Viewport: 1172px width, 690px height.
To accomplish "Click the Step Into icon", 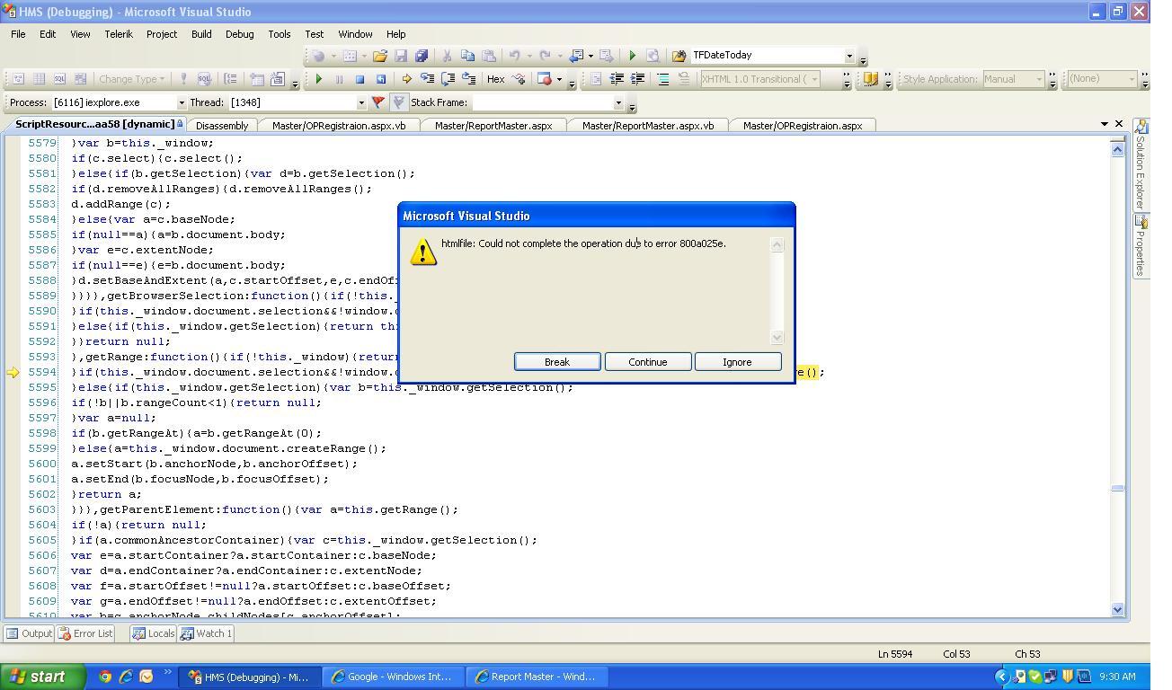I will 427,79.
